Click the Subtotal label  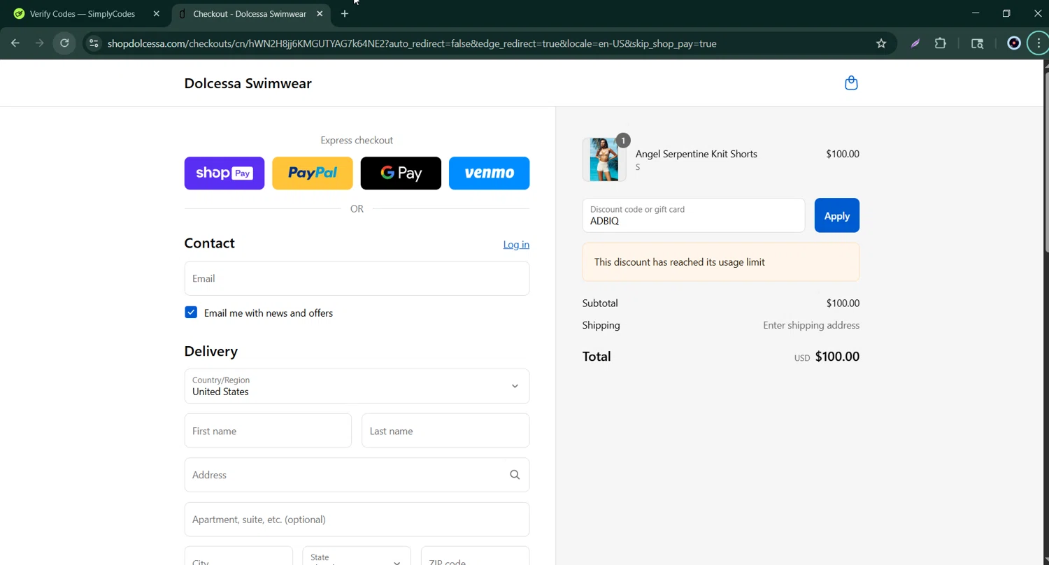click(600, 303)
